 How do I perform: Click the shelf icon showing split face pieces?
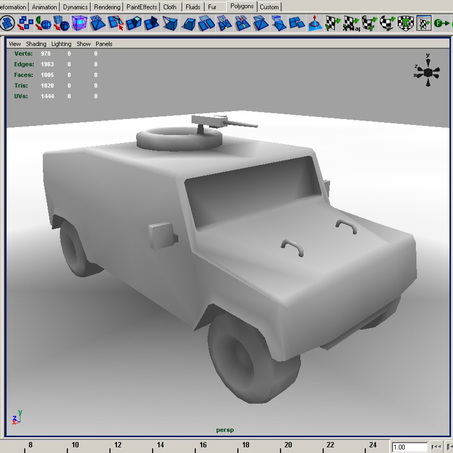[206, 23]
